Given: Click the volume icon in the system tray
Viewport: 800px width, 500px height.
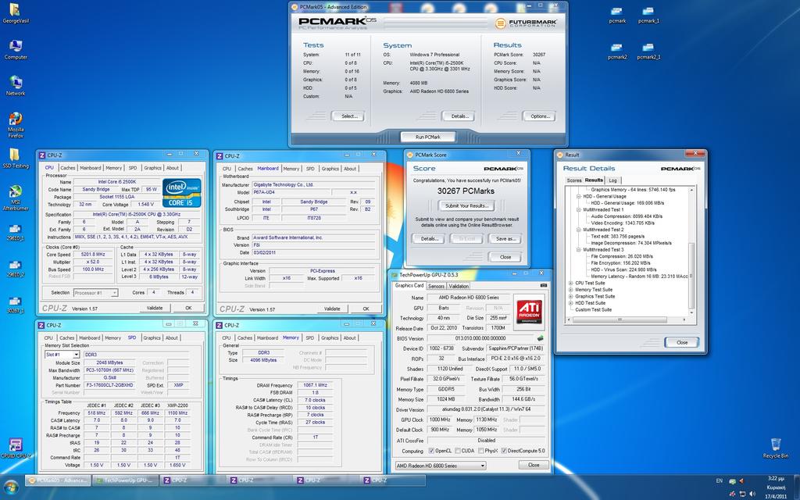Looking at the screenshot, I should pos(752,494).
